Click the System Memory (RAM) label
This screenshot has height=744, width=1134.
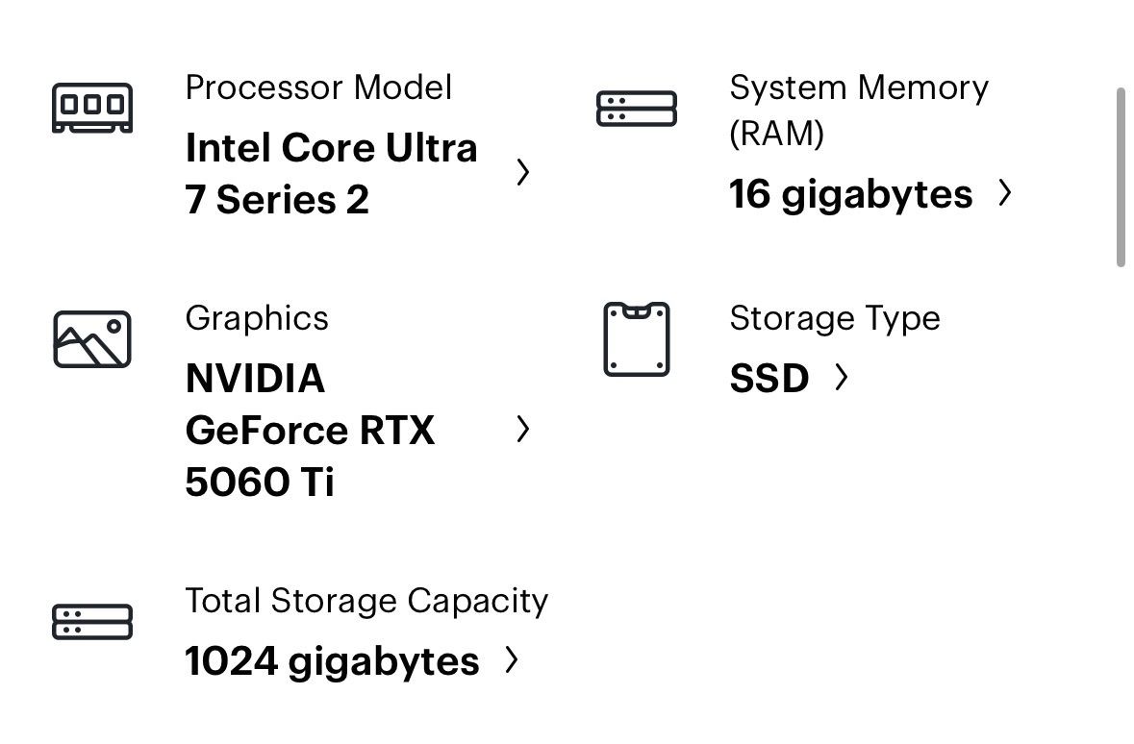tap(858, 110)
